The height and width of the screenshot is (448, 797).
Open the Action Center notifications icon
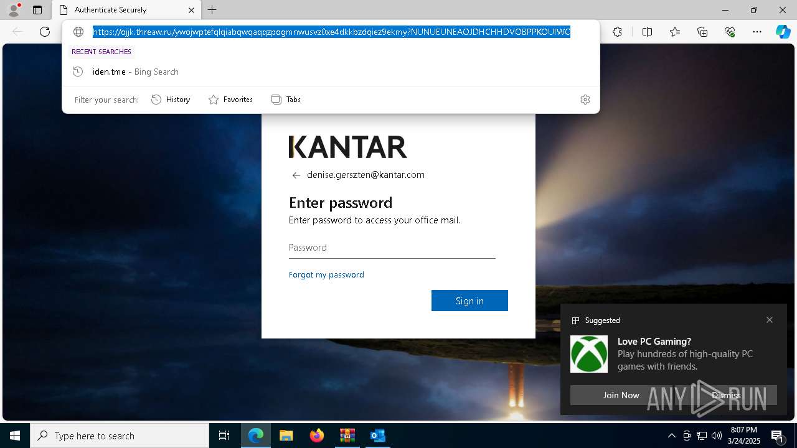point(778,436)
